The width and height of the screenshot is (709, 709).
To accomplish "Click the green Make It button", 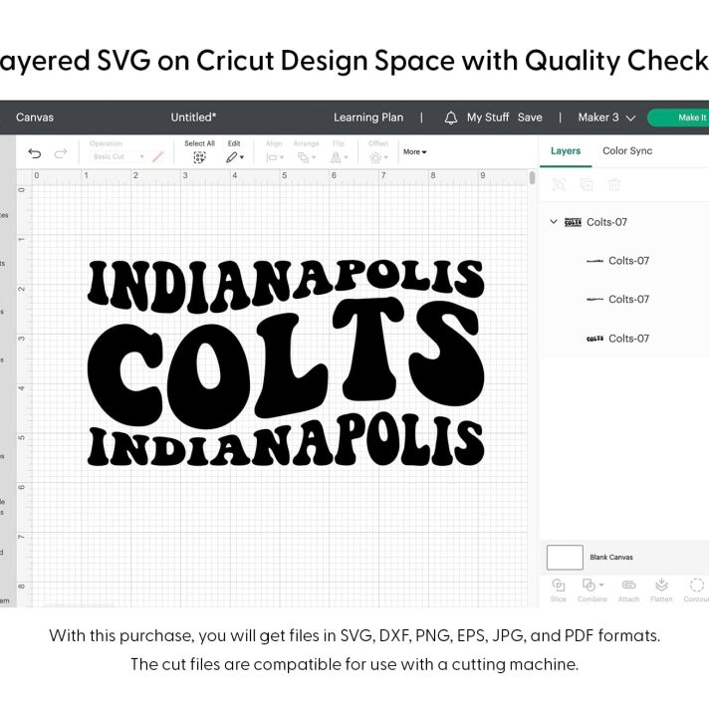I will pos(678,118).
